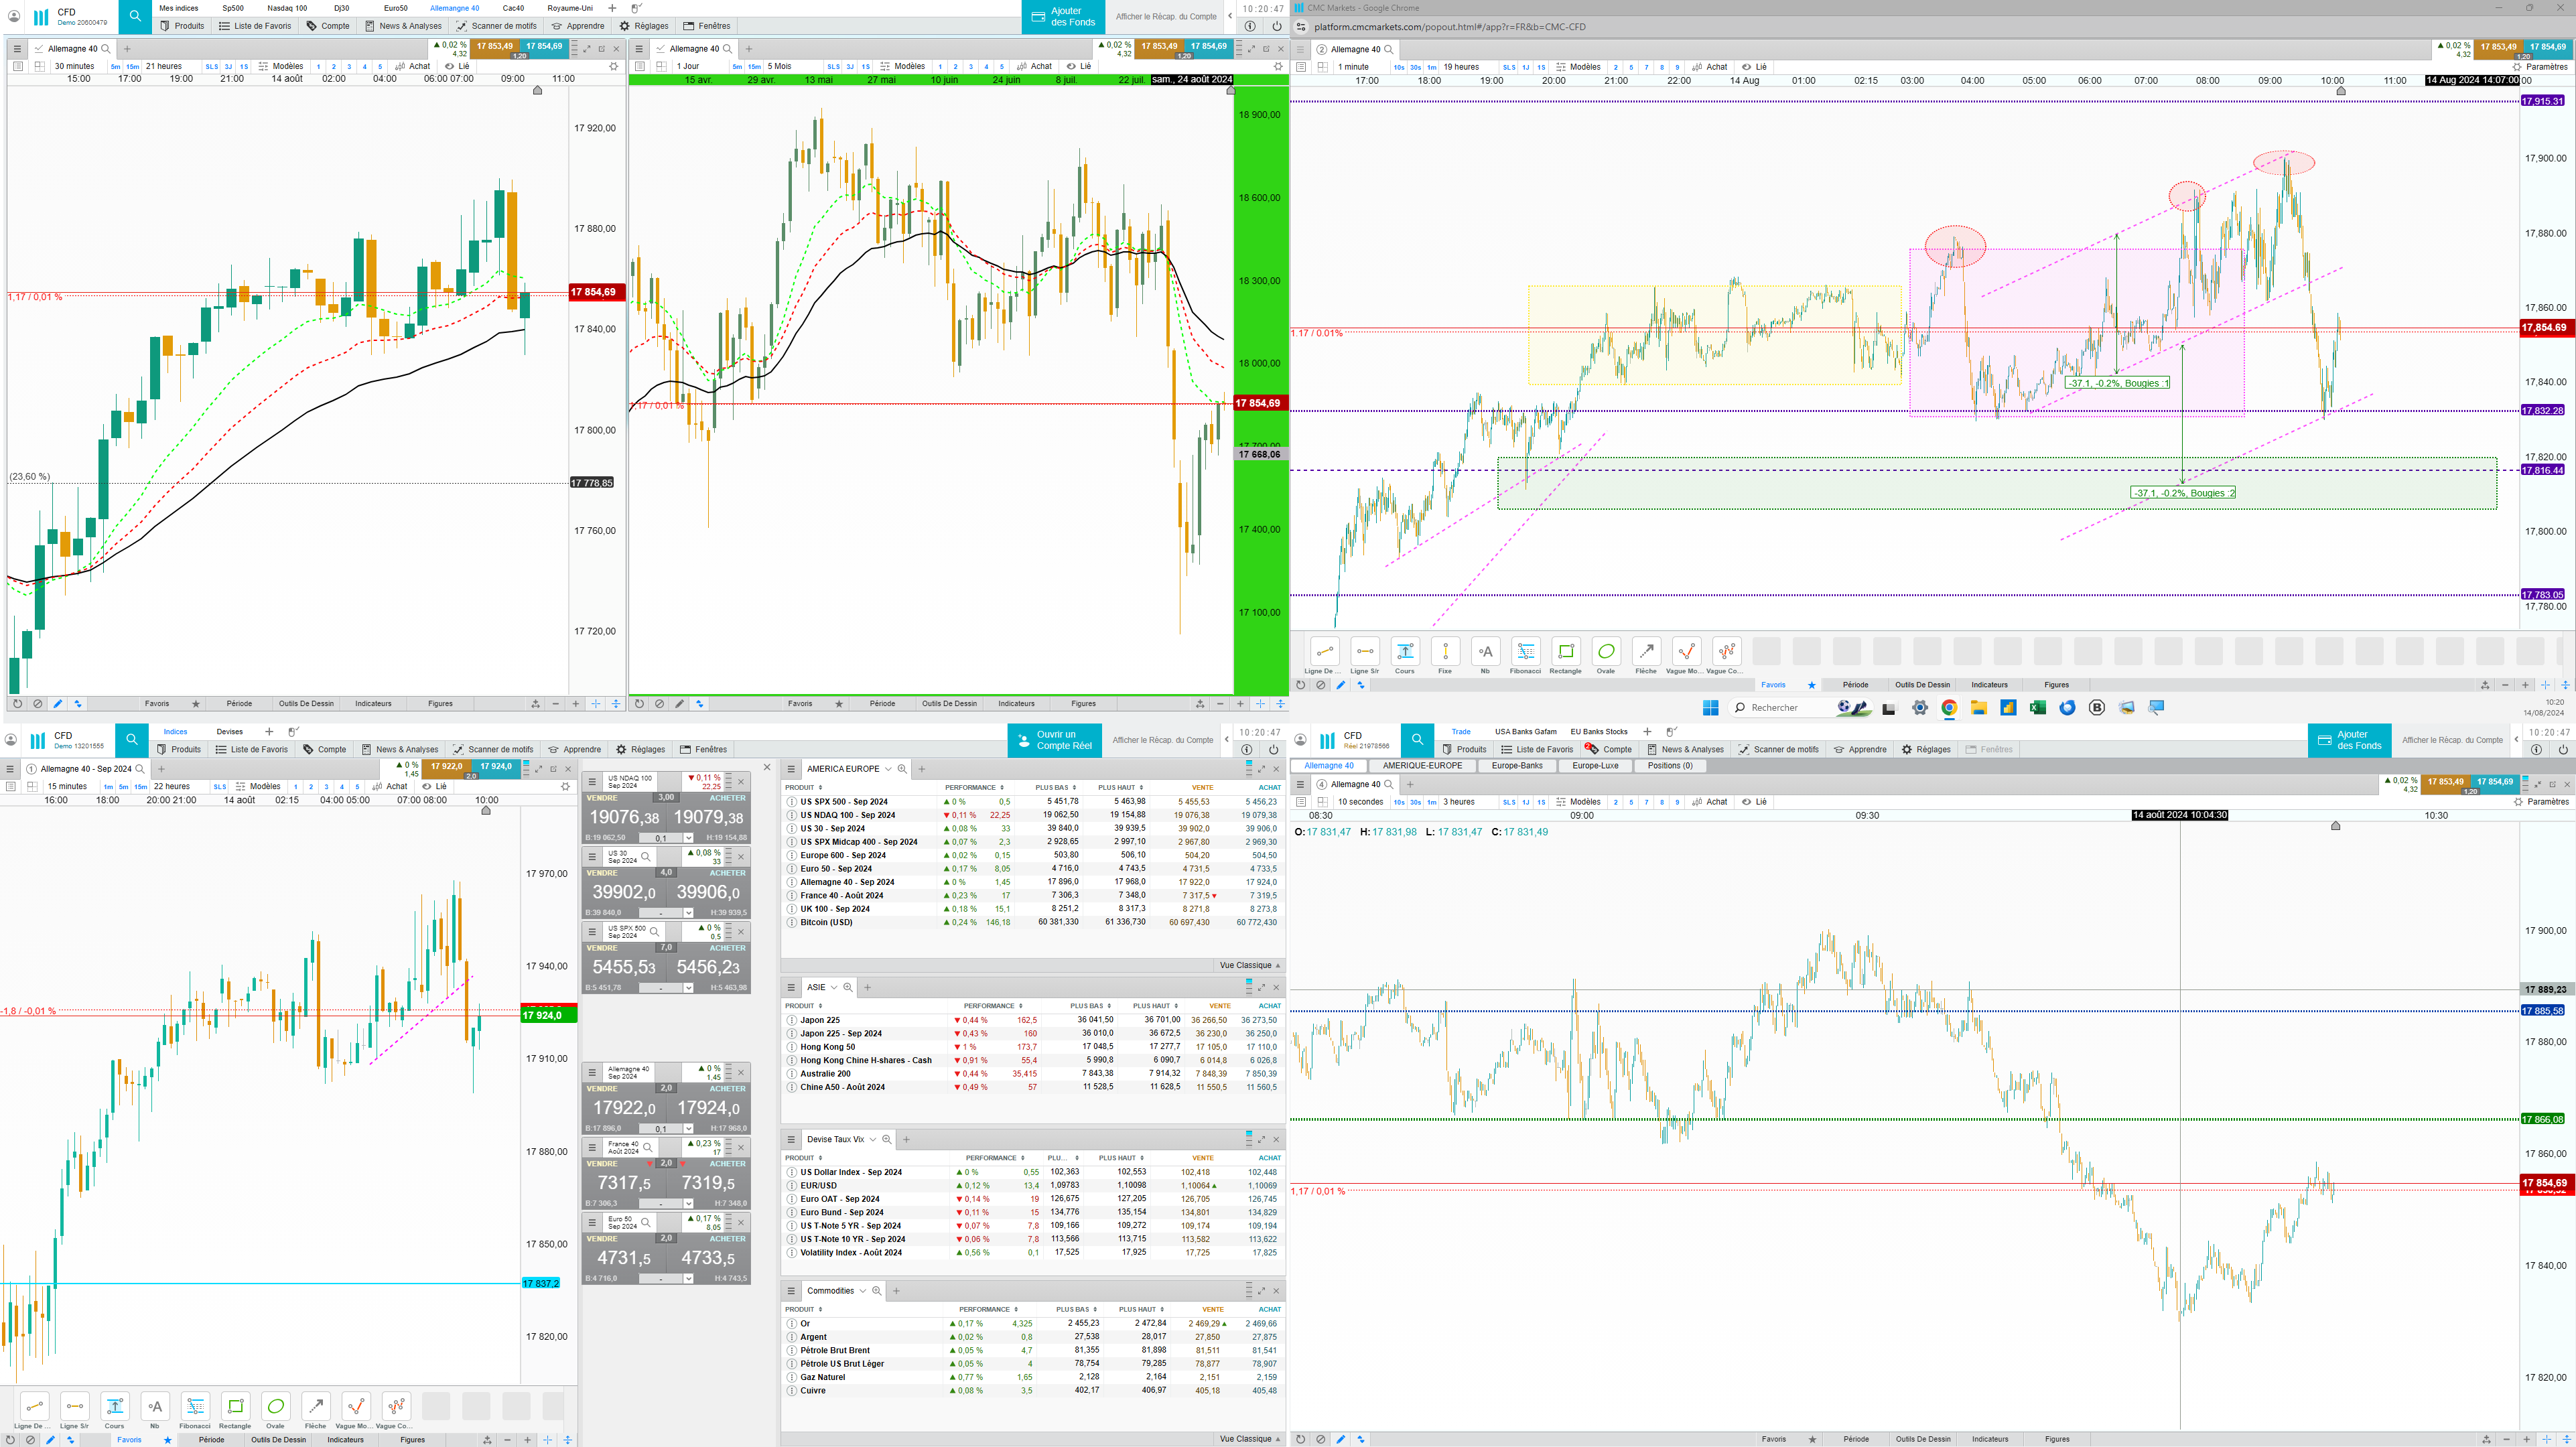Open the US NDAQ 100 quantity dropdown
Viewport: 2576px width, 1447px height.
point(688,838)
